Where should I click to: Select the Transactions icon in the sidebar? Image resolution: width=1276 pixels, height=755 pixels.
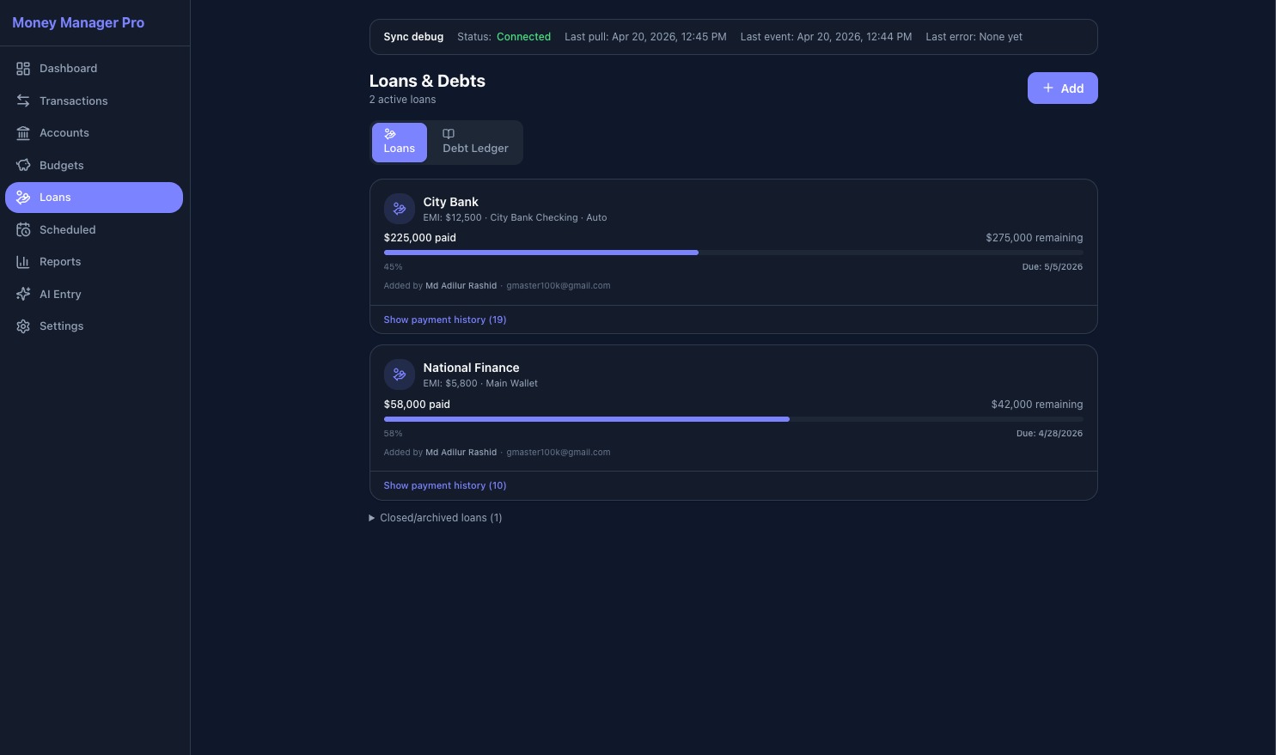[23, 100]
